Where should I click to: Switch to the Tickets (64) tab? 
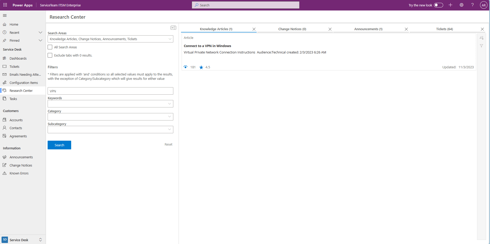[x=444, y=29]
